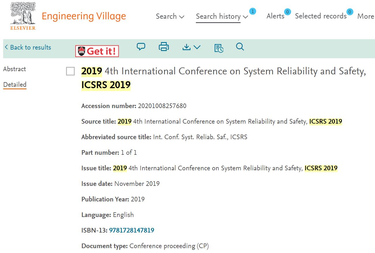Switch to the Abstract view

[14, 69]
